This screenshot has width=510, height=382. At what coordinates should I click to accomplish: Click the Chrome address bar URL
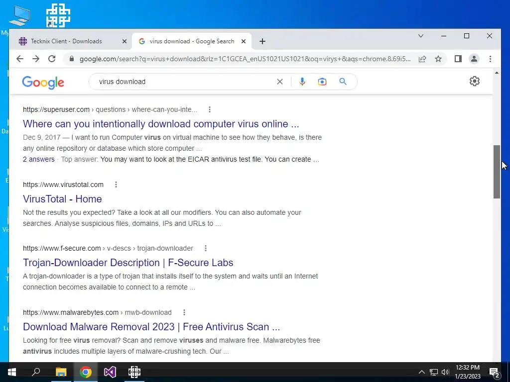pos(245,59)
